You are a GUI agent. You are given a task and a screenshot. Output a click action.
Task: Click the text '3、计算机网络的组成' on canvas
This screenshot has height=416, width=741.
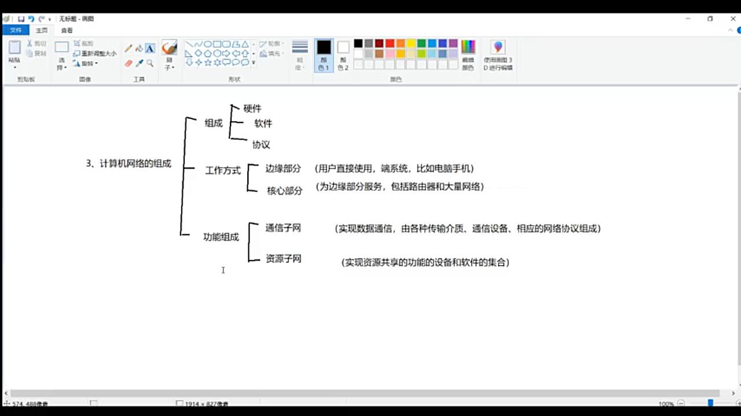[129, 164]
